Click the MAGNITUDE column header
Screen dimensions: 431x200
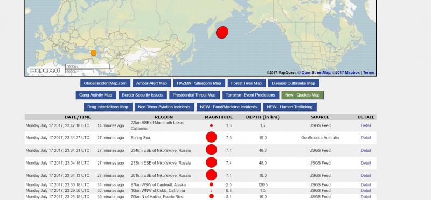(x=219, y=117)
